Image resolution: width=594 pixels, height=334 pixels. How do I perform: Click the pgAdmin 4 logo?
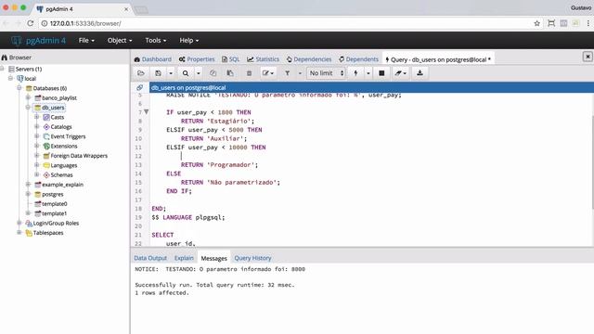tap(38, 40)
